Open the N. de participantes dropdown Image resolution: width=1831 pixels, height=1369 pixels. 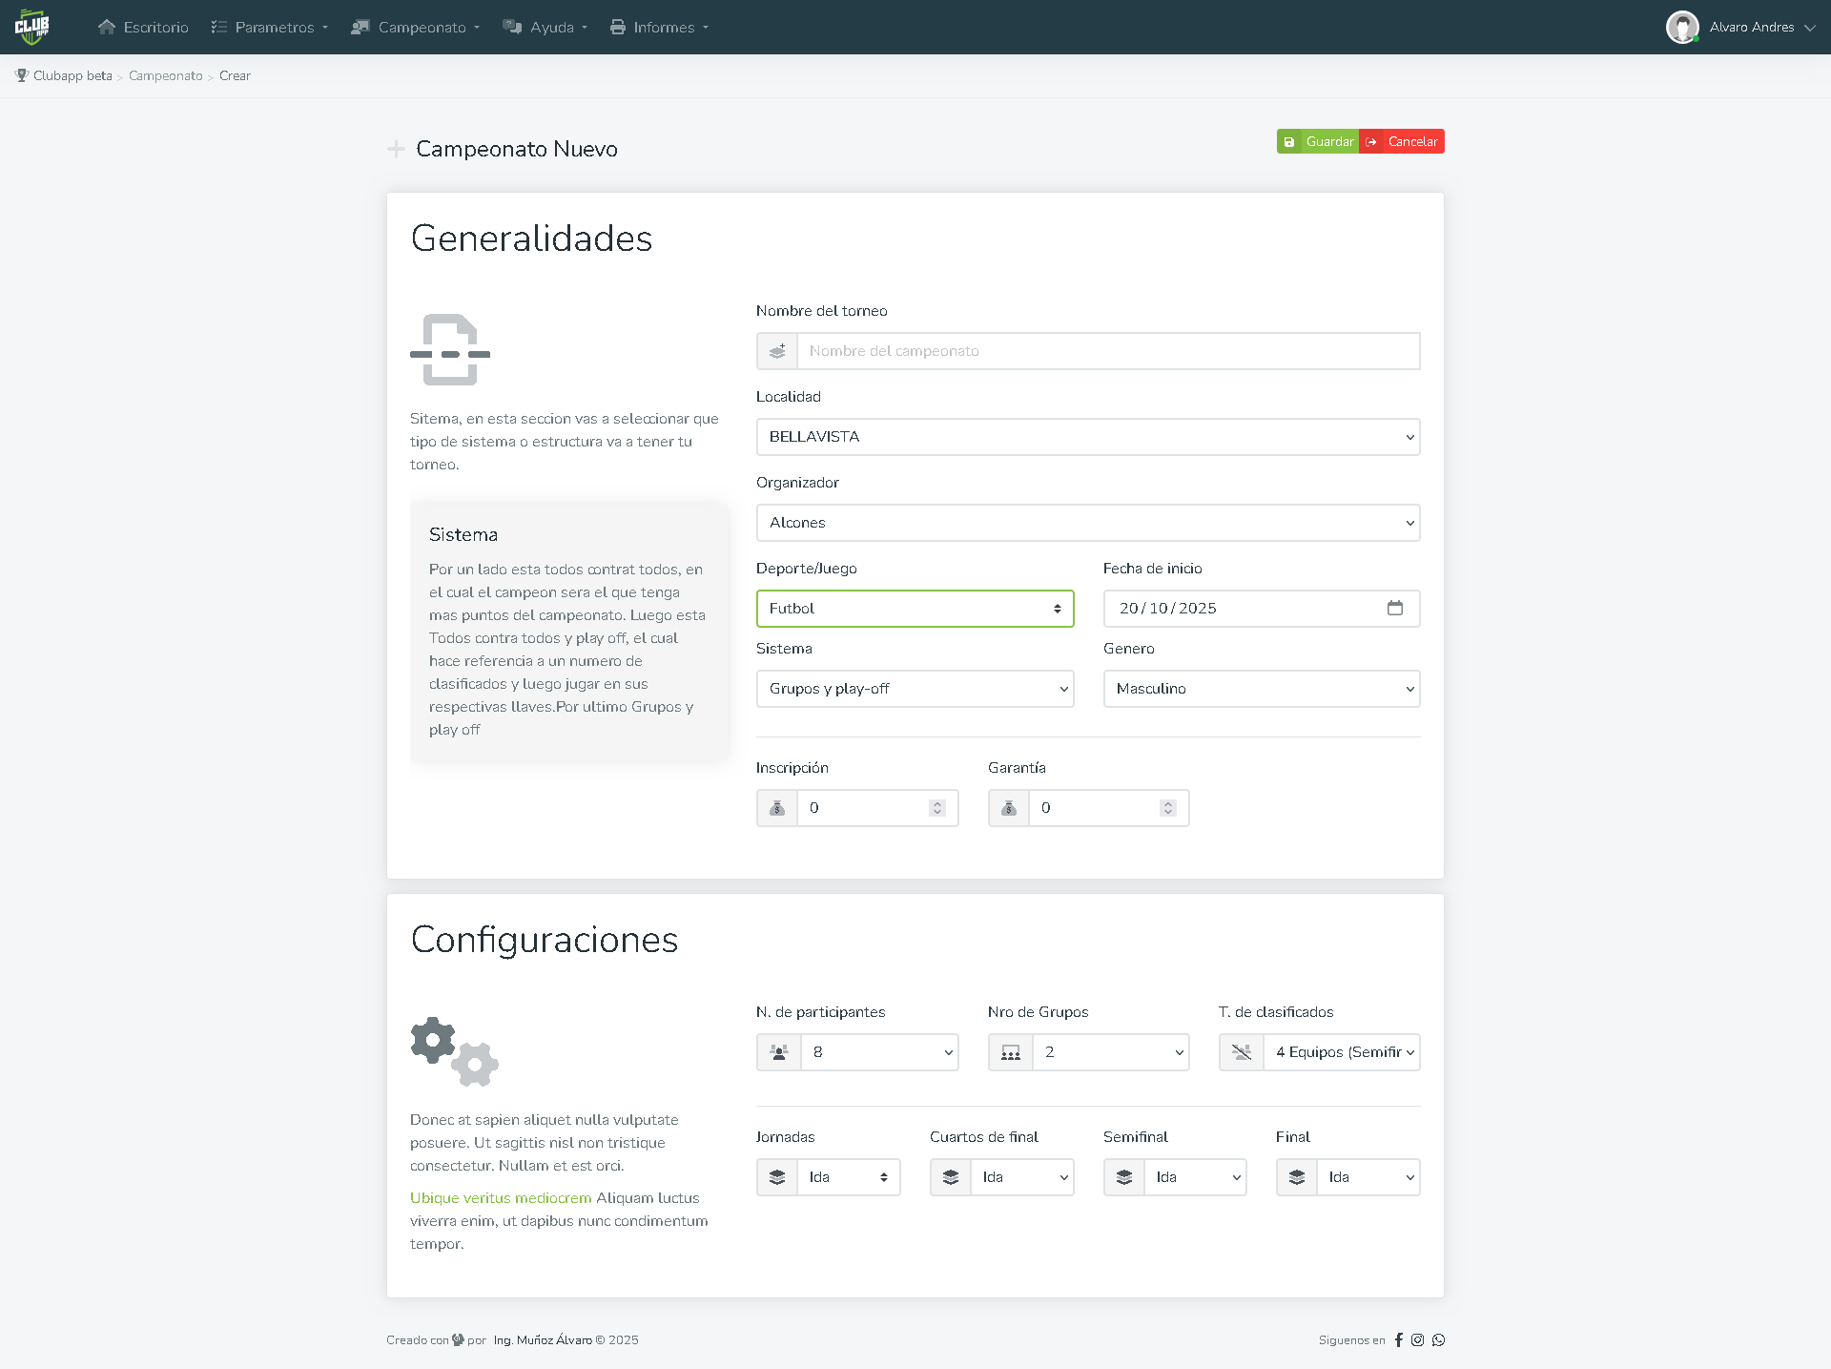[880, 1052]
